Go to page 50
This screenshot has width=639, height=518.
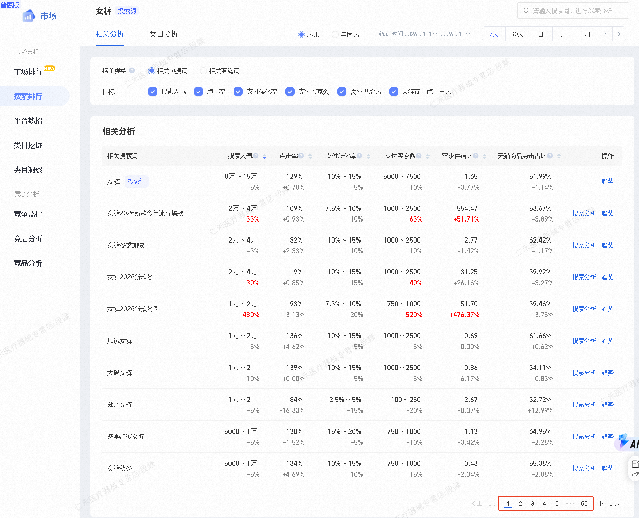click(x=584, y=503)
